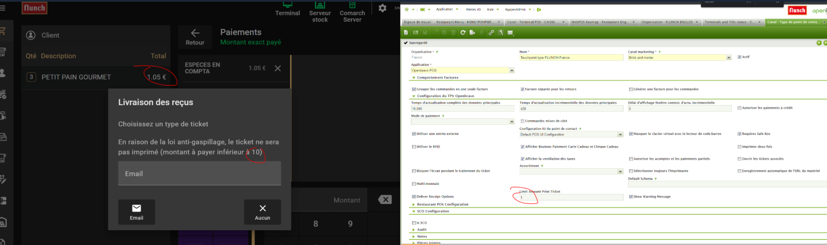Open the Application menu
The height and width of the screenshot is (245, 827).
(x=447, y=9)
